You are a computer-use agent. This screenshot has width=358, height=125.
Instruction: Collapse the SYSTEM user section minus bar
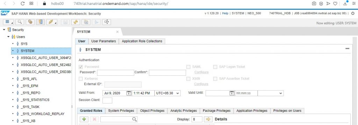[347, 49]
